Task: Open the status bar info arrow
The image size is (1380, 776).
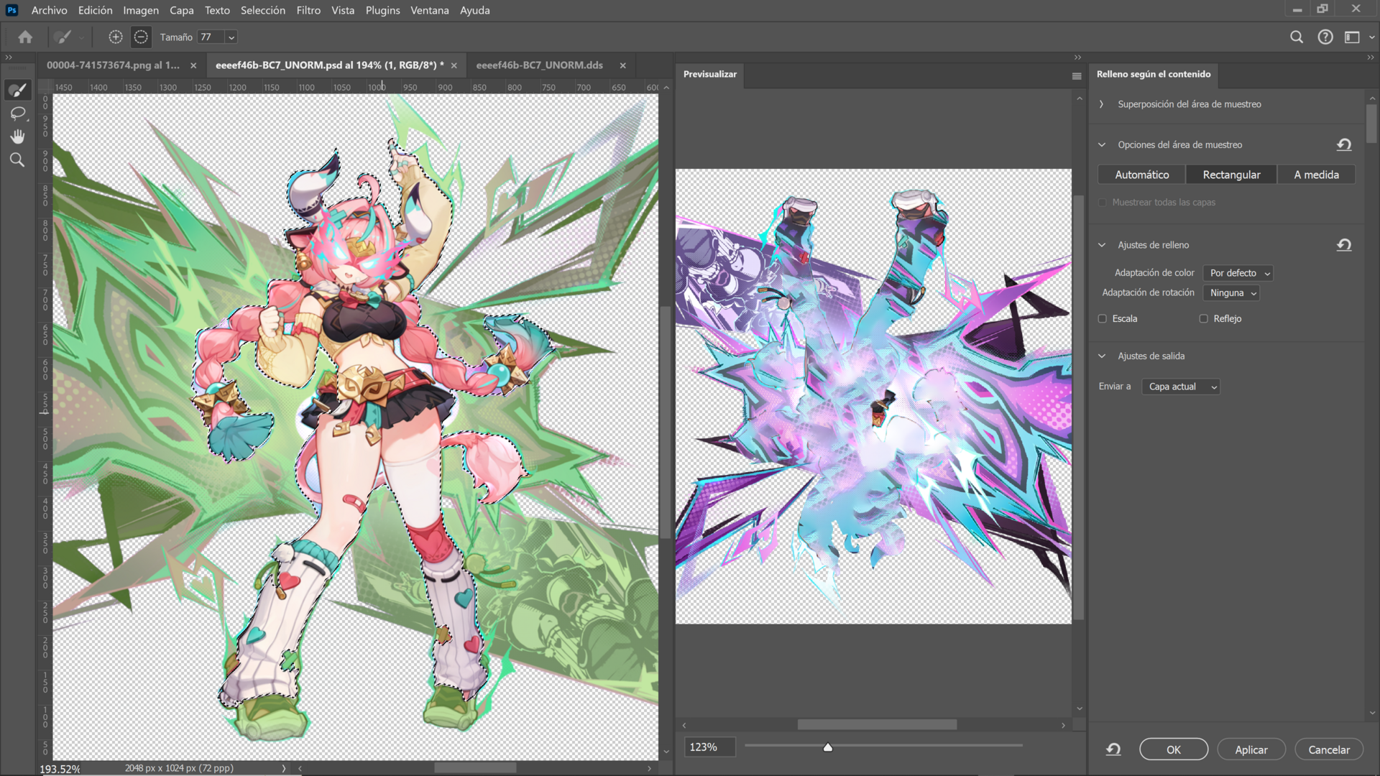Action: [x=284, y=768]
